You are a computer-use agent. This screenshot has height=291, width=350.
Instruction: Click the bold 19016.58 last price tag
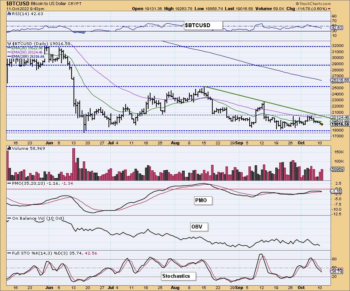tap(340, 124)
